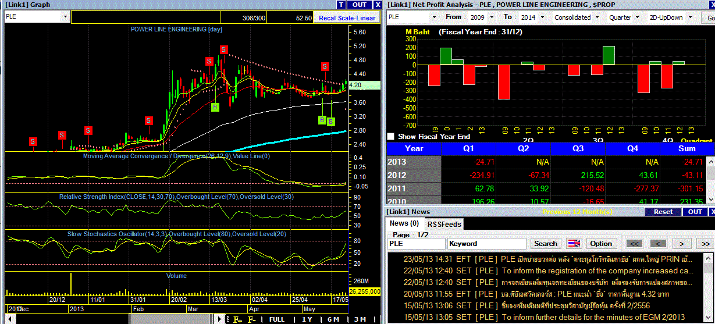
Task: Click the Search button
Action: tap(546, 244)
